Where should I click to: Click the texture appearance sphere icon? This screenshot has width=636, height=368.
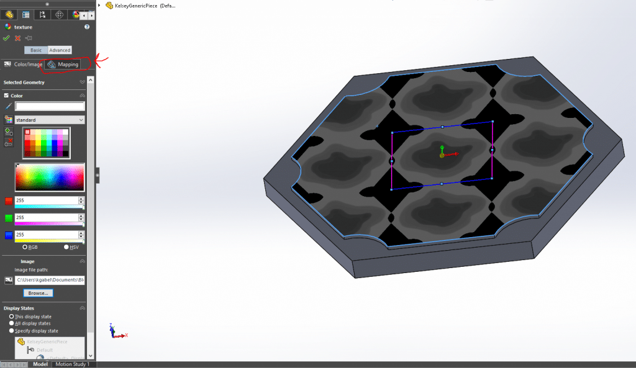pos(7,27)
